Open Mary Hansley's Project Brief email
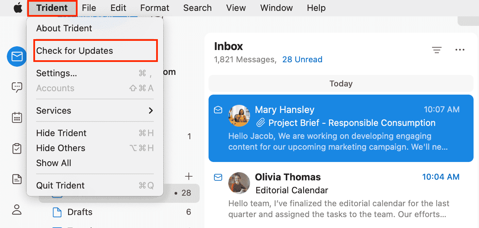This screenshot has width=479, height=228. pyautogui.click(x=341, y=128)
